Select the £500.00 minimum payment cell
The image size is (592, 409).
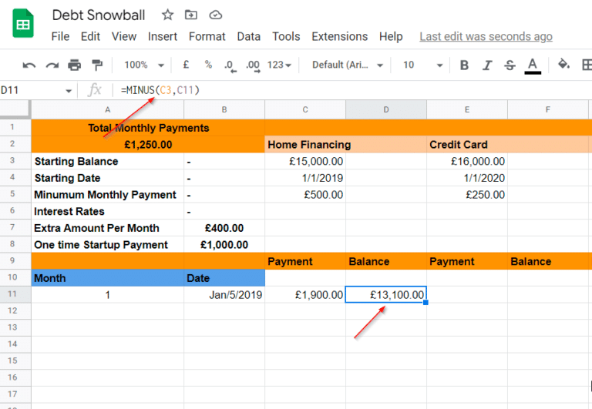click(x=305, y=194)
